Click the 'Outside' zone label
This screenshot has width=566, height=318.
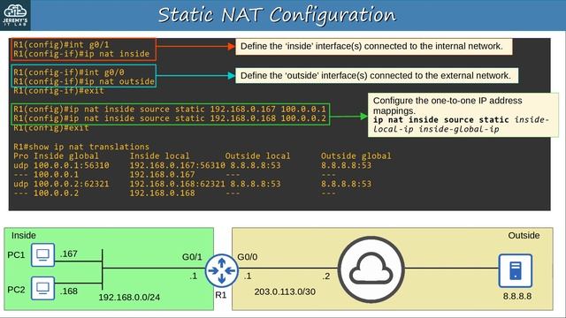(524, 236)
